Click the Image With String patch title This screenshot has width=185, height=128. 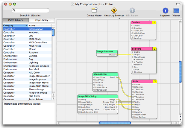98,96
